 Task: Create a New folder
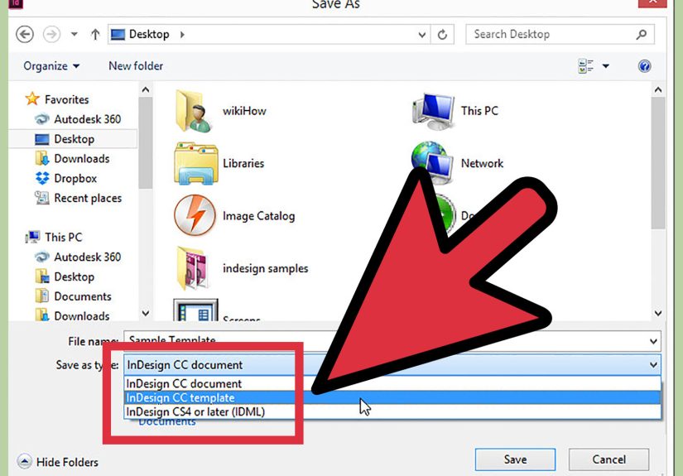[136, 65]
